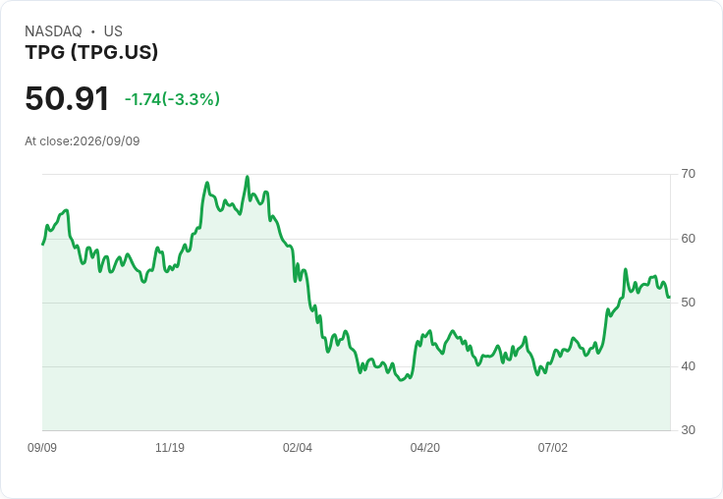Click the chart's highest peak near 70
This screenshot has width=723, height=499.
click(248, 177)
